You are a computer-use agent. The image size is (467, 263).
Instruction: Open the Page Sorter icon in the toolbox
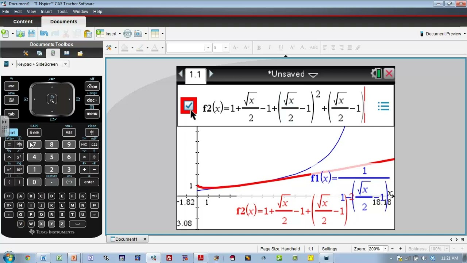(39, 53)
